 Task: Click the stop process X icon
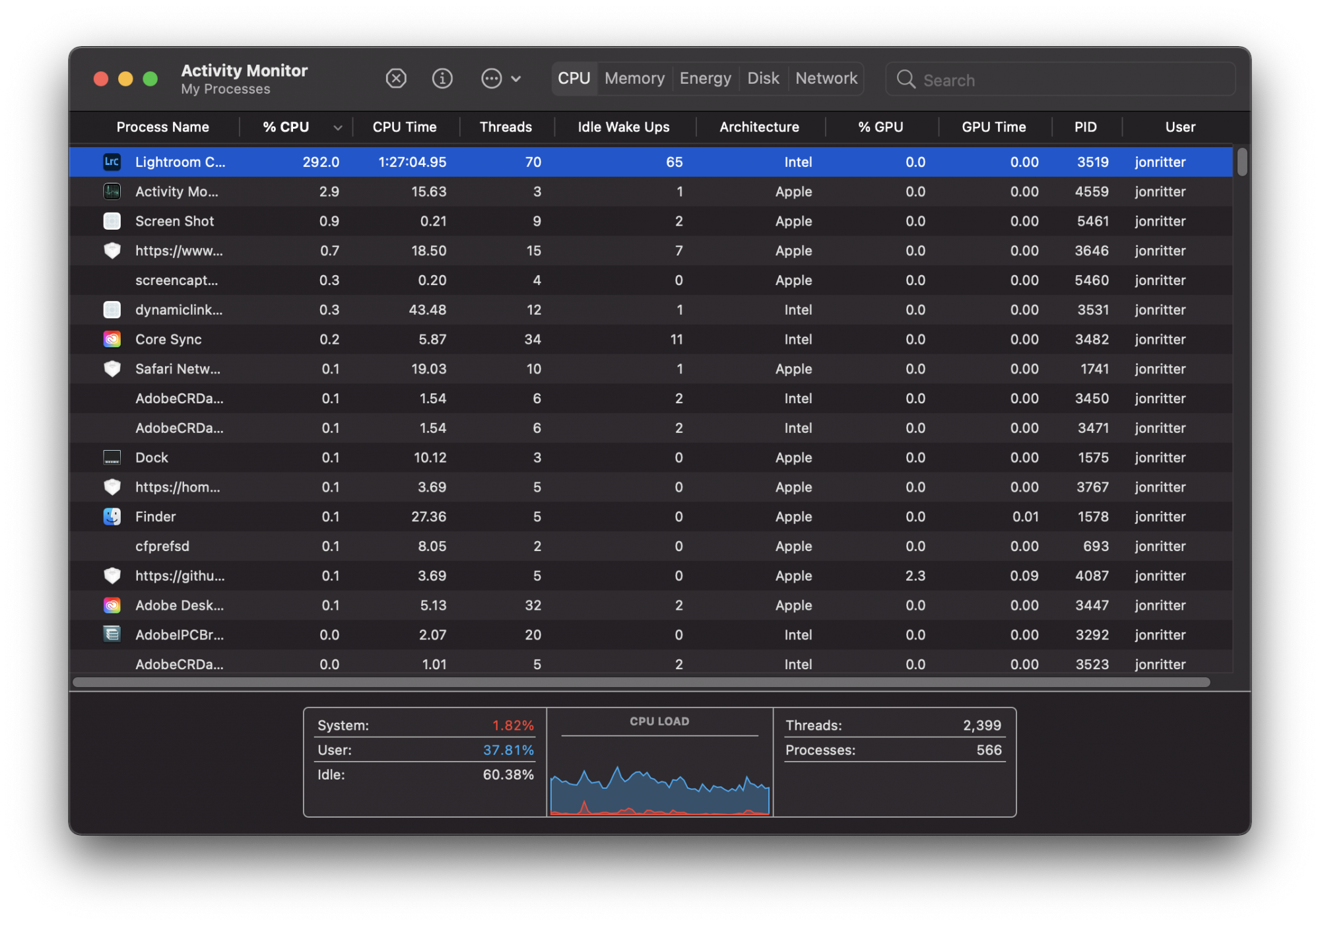pyautogui.click(x=395, y=79)
